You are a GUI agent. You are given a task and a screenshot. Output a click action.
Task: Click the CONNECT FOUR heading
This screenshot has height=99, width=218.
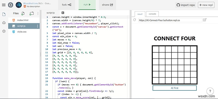click(x=175, y=39)
